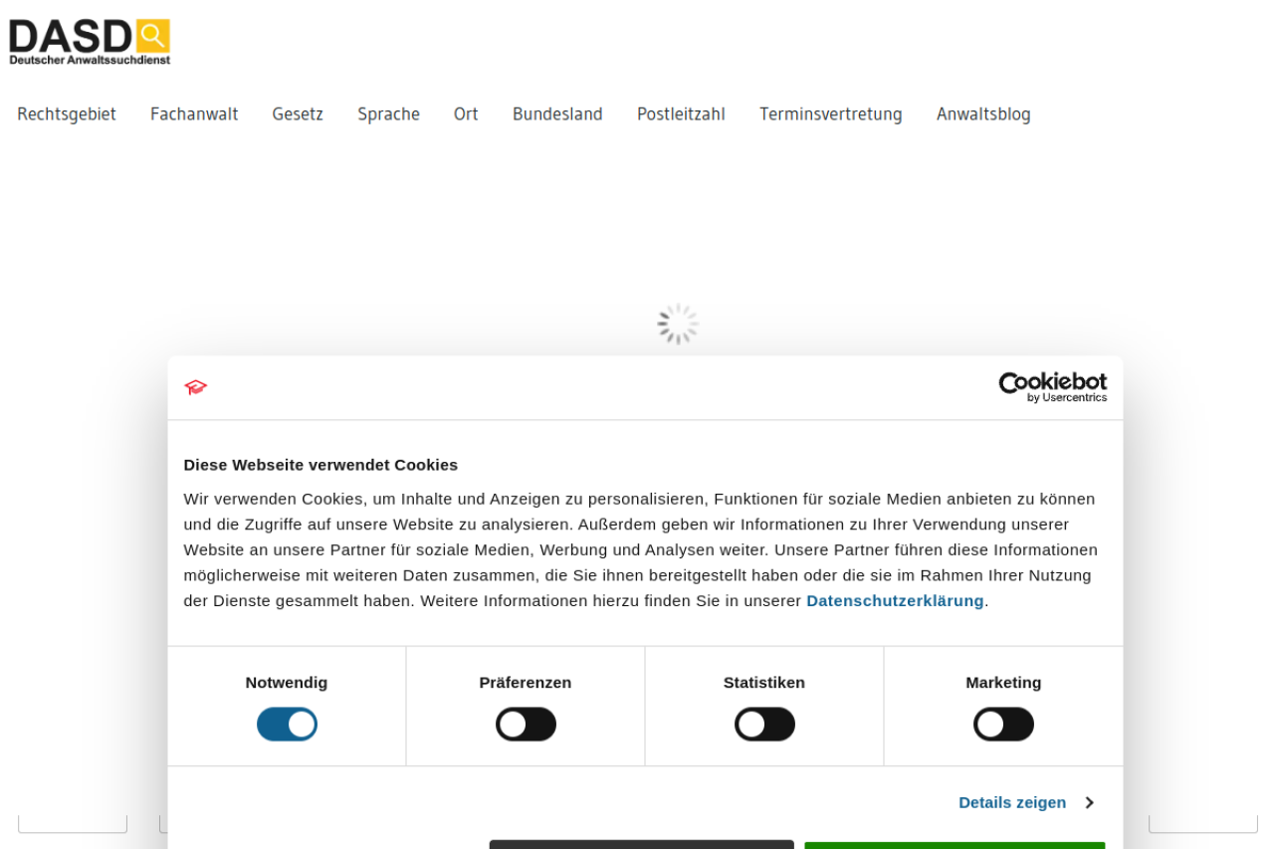This screenshot has height=849, width=1274.
Task: Visit the Anwaltsblog link
Action: (983, 114)
